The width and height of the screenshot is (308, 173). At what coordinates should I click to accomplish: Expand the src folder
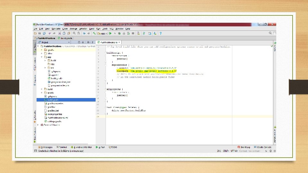pos(45,68)
